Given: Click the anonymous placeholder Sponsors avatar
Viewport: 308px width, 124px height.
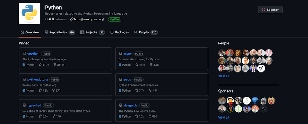Looking at the screenshot, I should pos(263,109).
